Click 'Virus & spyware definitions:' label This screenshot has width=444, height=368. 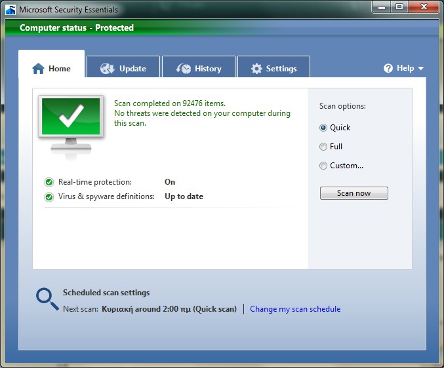pos(106,196)
